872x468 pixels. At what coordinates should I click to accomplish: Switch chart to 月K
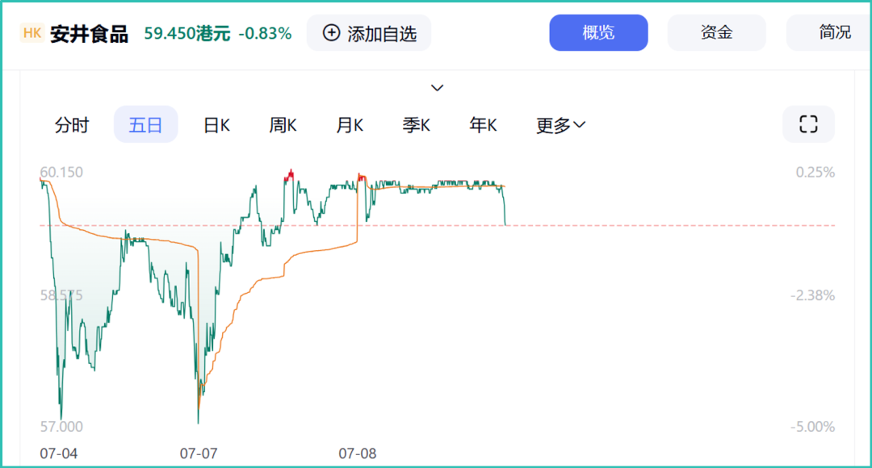tap(350, 124)
